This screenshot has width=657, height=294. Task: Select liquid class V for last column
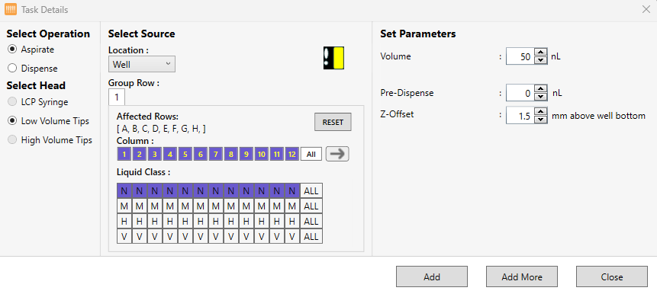point(292,236)
